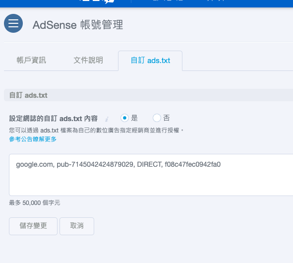Open the 自訂 ads.txt tab
293x263 pixels.
[x=150, y=61]
